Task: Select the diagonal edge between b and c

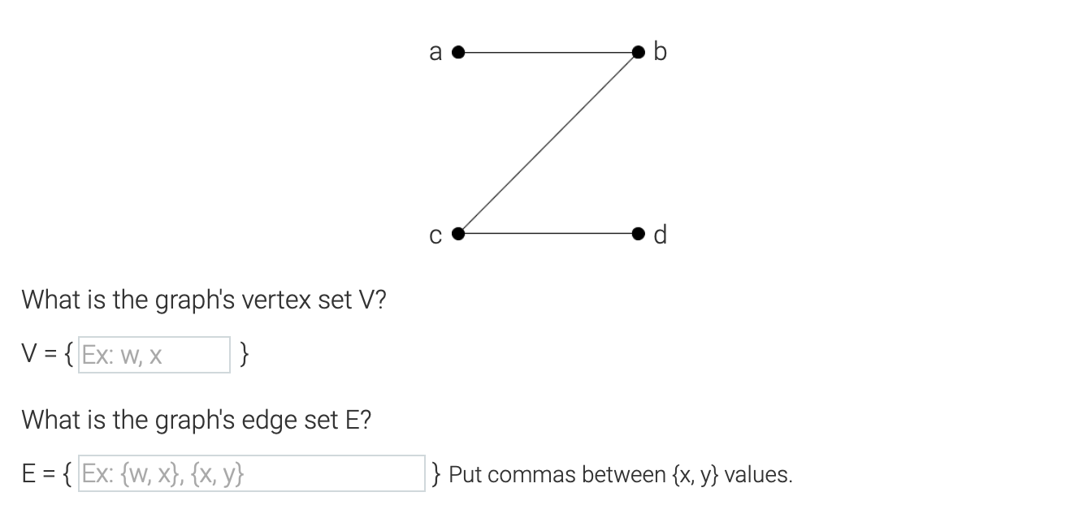Action: pyautogui.click(x=548, y=143)
